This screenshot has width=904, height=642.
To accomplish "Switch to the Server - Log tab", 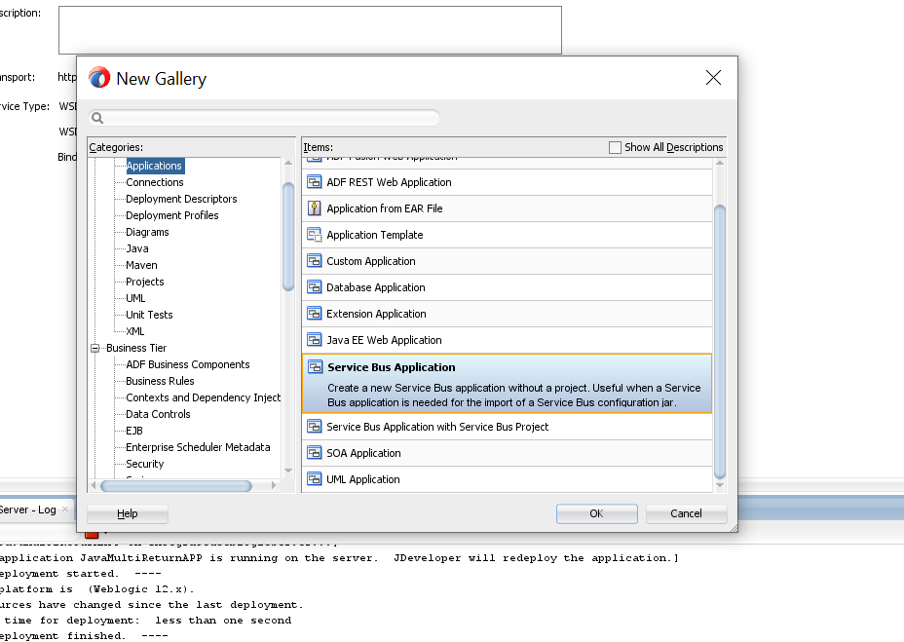I will [x=27, y=510].
